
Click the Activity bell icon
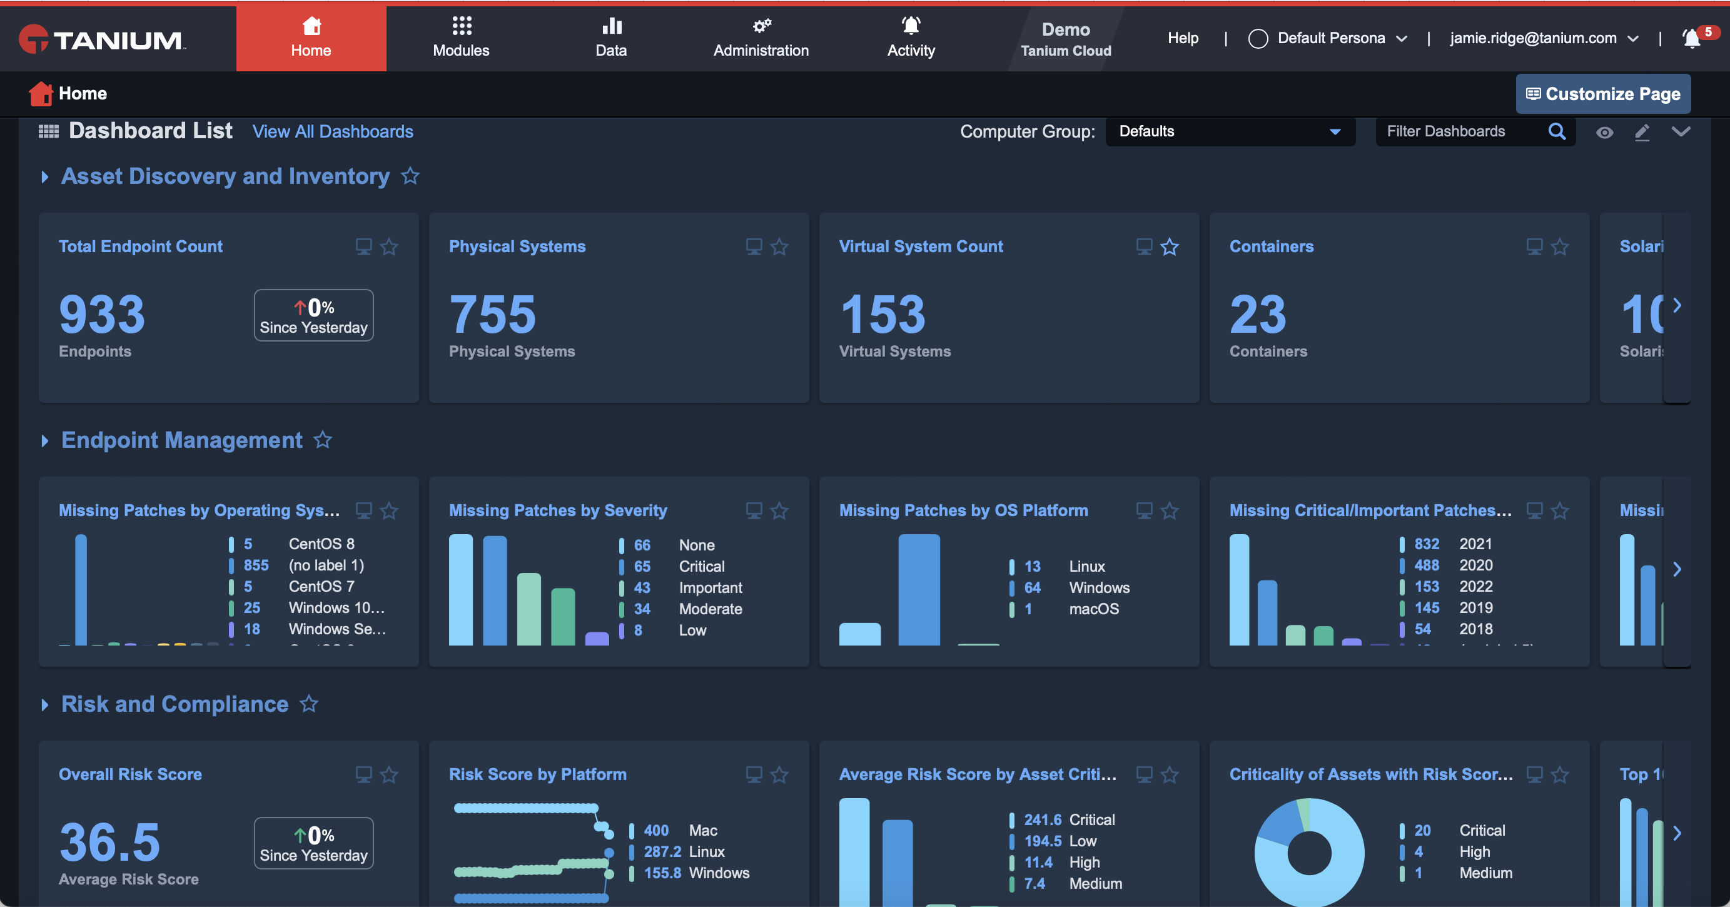(x=911, y=23)
